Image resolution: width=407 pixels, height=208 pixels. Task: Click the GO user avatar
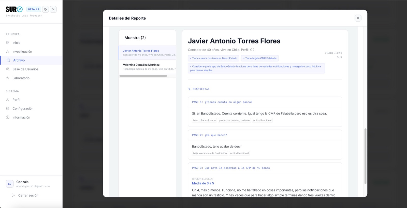(x=10, y=184)
